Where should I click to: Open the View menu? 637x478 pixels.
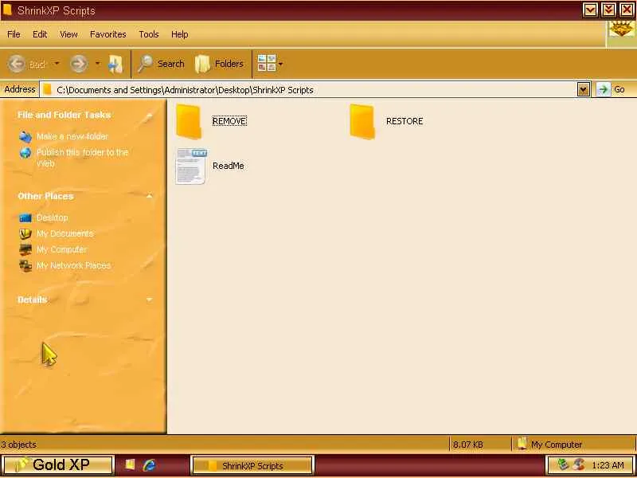(x=68, y=34)
